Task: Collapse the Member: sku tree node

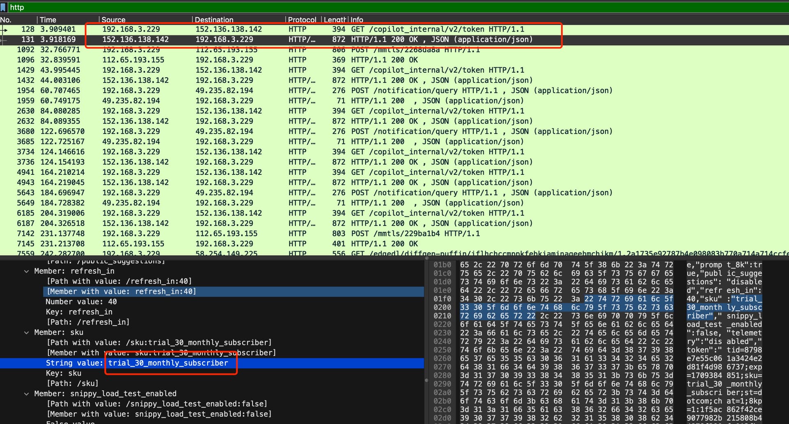Action: coord(27,332)
